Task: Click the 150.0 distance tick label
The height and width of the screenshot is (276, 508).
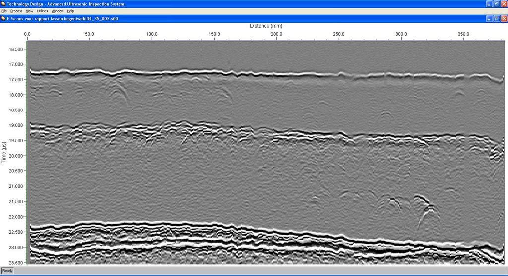Action: [x=214, y=34]
